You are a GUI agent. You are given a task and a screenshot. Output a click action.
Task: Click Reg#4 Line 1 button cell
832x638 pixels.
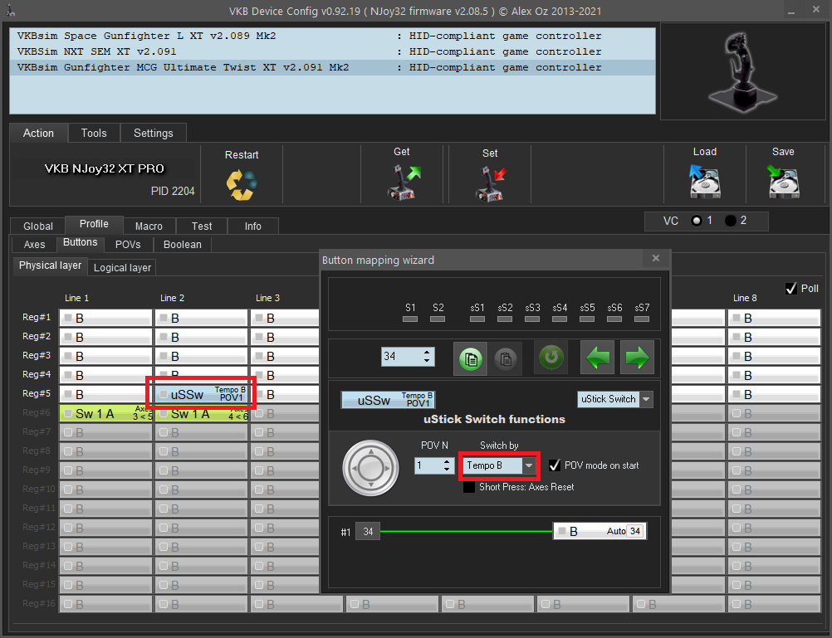click(105, 375)
